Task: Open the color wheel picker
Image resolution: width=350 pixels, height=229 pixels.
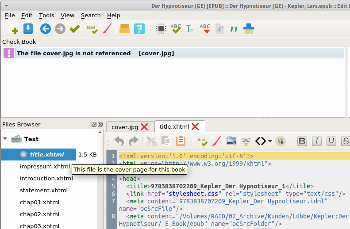Action: (x=281, y=141)
